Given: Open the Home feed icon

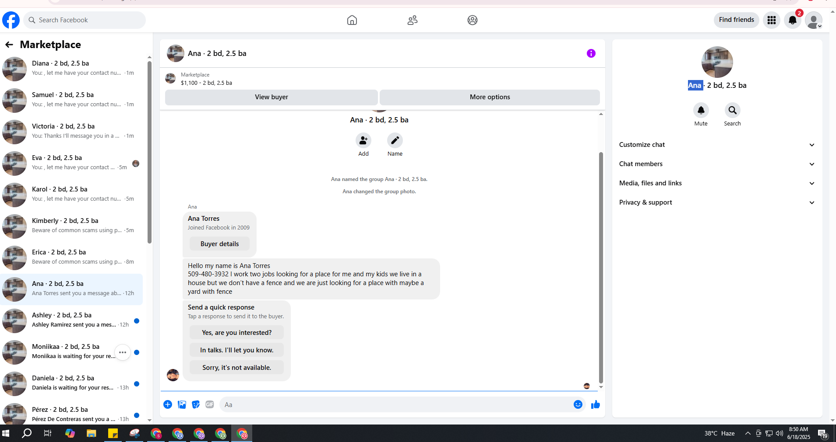Looking at the screenshot, I should [x=352, y=20].
